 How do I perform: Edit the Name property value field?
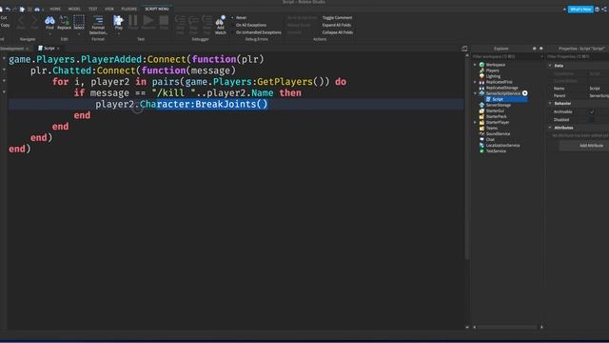point(599,89)
